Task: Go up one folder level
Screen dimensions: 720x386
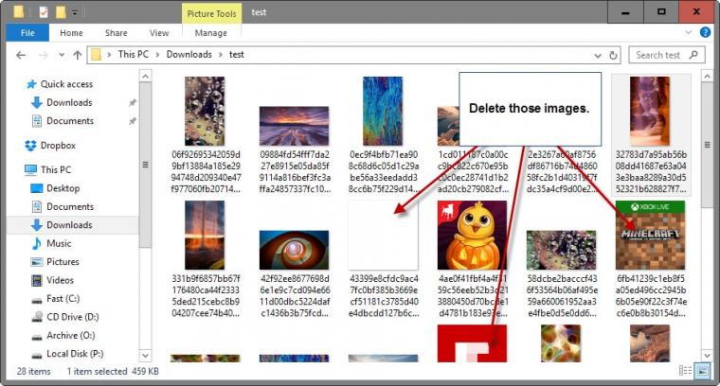Action: 77,55
